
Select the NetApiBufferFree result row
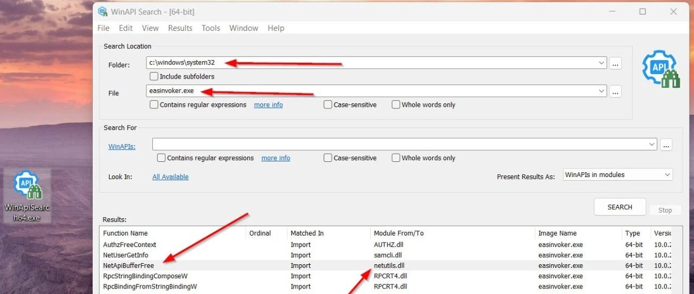[385, 265]
